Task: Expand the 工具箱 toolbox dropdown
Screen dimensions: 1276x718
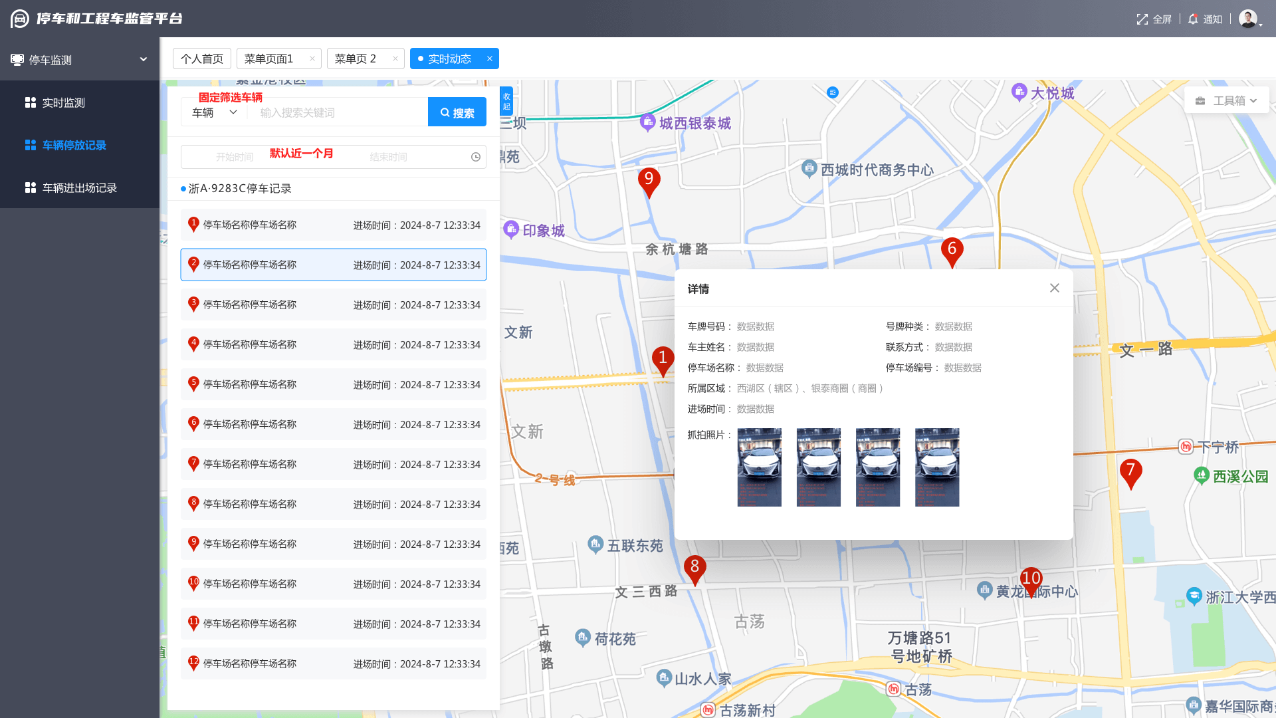Action: (x=1226, y=100)
